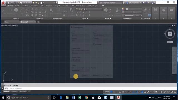The image size is (178, 100).
Task: Expand the Annotation panel
Action: pyautogui.click(x=58, y=19)
